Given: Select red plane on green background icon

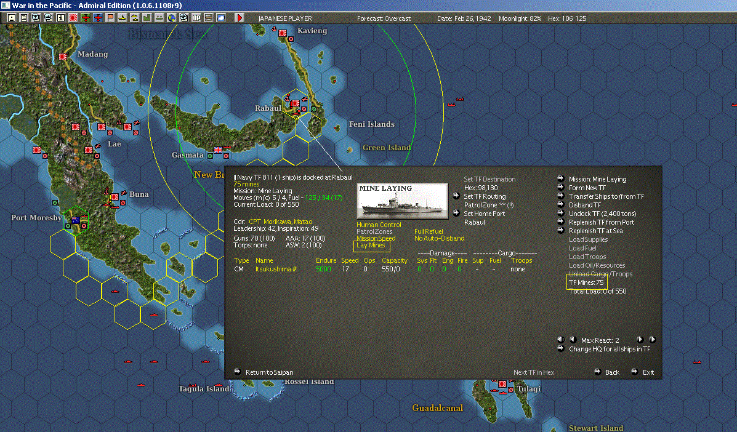Looking at the screenshot, I should [x=85, y=18].
